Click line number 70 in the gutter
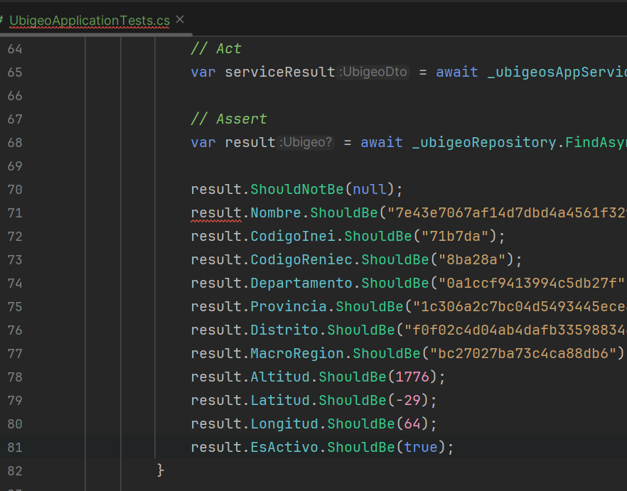The height and width of the screenshot is (491, 627). 15,190
